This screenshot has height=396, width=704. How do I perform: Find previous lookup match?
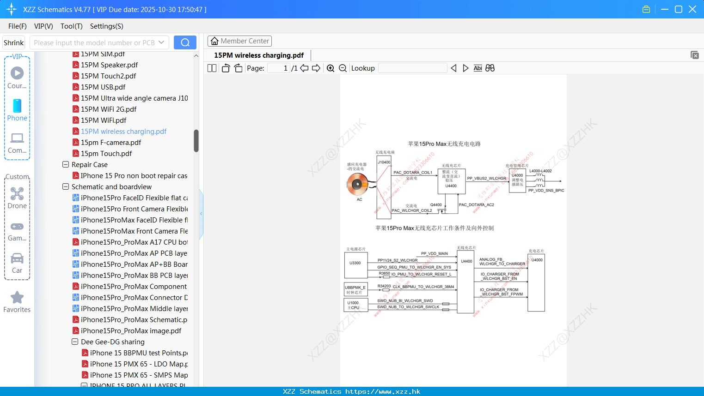pos(453,68)
